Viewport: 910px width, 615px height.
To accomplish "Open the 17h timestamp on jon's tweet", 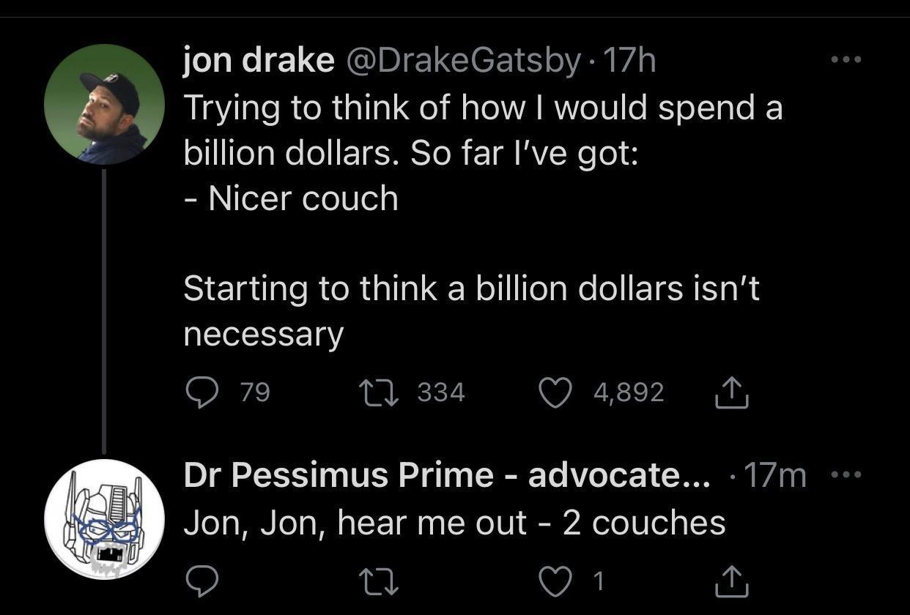I will pos(628,61).
